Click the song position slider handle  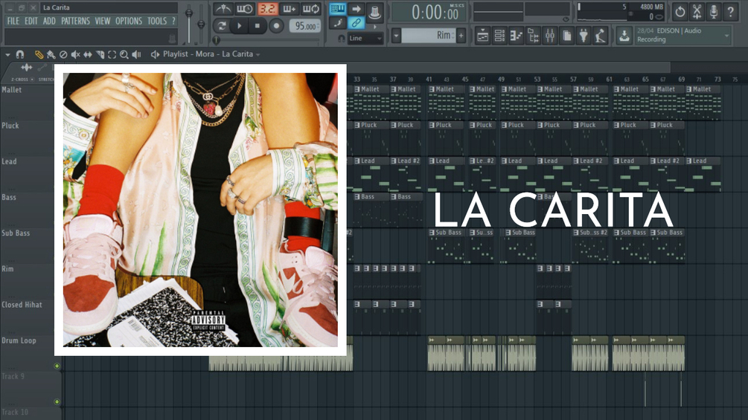click(x=217, y=40)
